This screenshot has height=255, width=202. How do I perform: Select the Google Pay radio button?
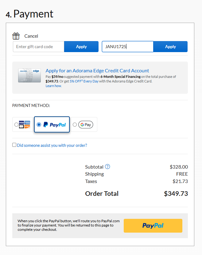tap(75, 124)
